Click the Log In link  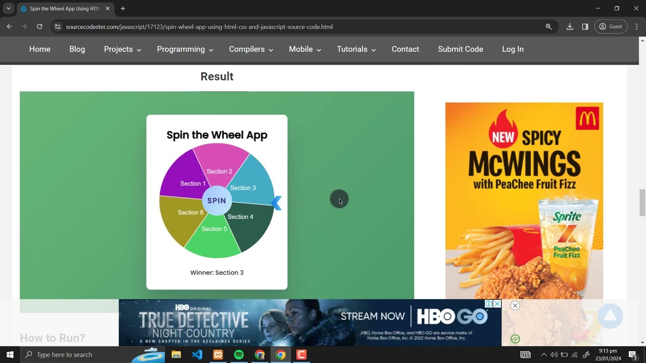[513, 49]
